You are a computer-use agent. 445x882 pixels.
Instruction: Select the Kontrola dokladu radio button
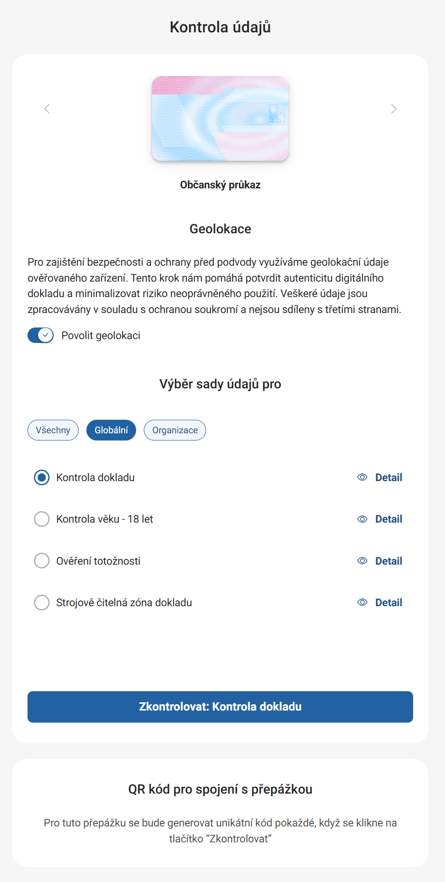tap(42, 478)
